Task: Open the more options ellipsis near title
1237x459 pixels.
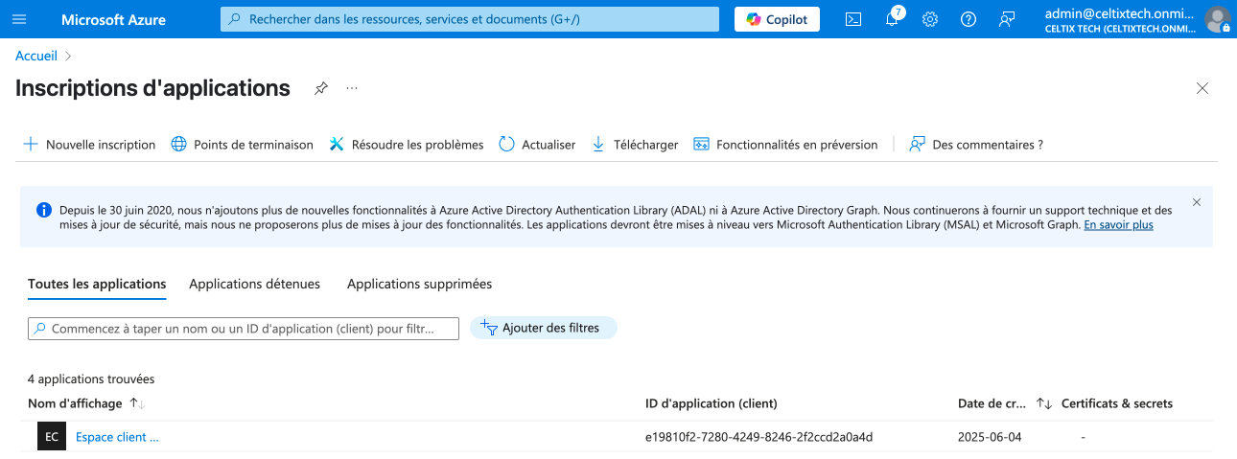Action: [352, 88]
